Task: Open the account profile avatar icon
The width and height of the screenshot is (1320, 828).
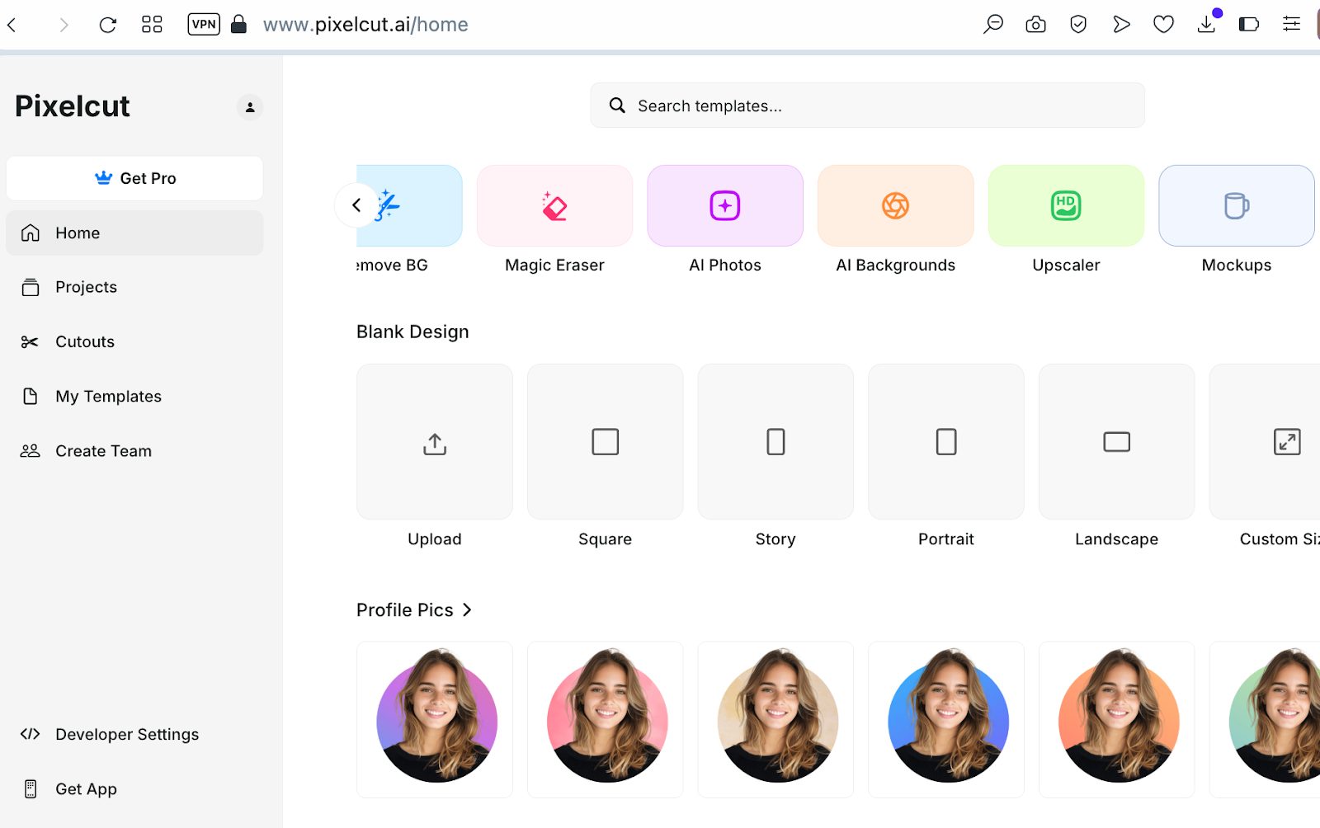Action: 250,107
